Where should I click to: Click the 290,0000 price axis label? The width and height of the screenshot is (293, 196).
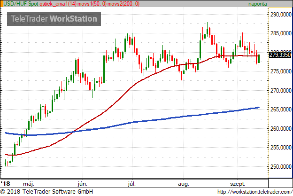point(281,15)
